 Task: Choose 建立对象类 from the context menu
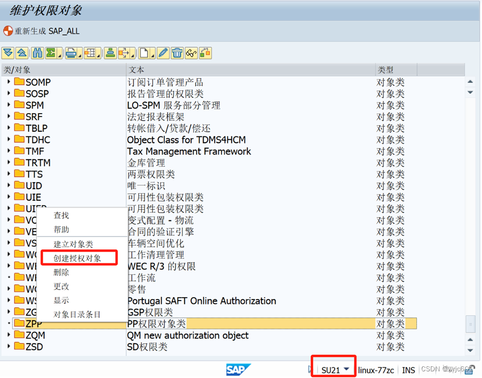(x=73, y=244)
